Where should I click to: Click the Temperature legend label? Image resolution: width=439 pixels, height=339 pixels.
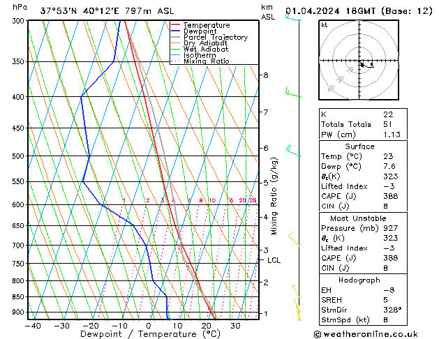tap(207, 25)
